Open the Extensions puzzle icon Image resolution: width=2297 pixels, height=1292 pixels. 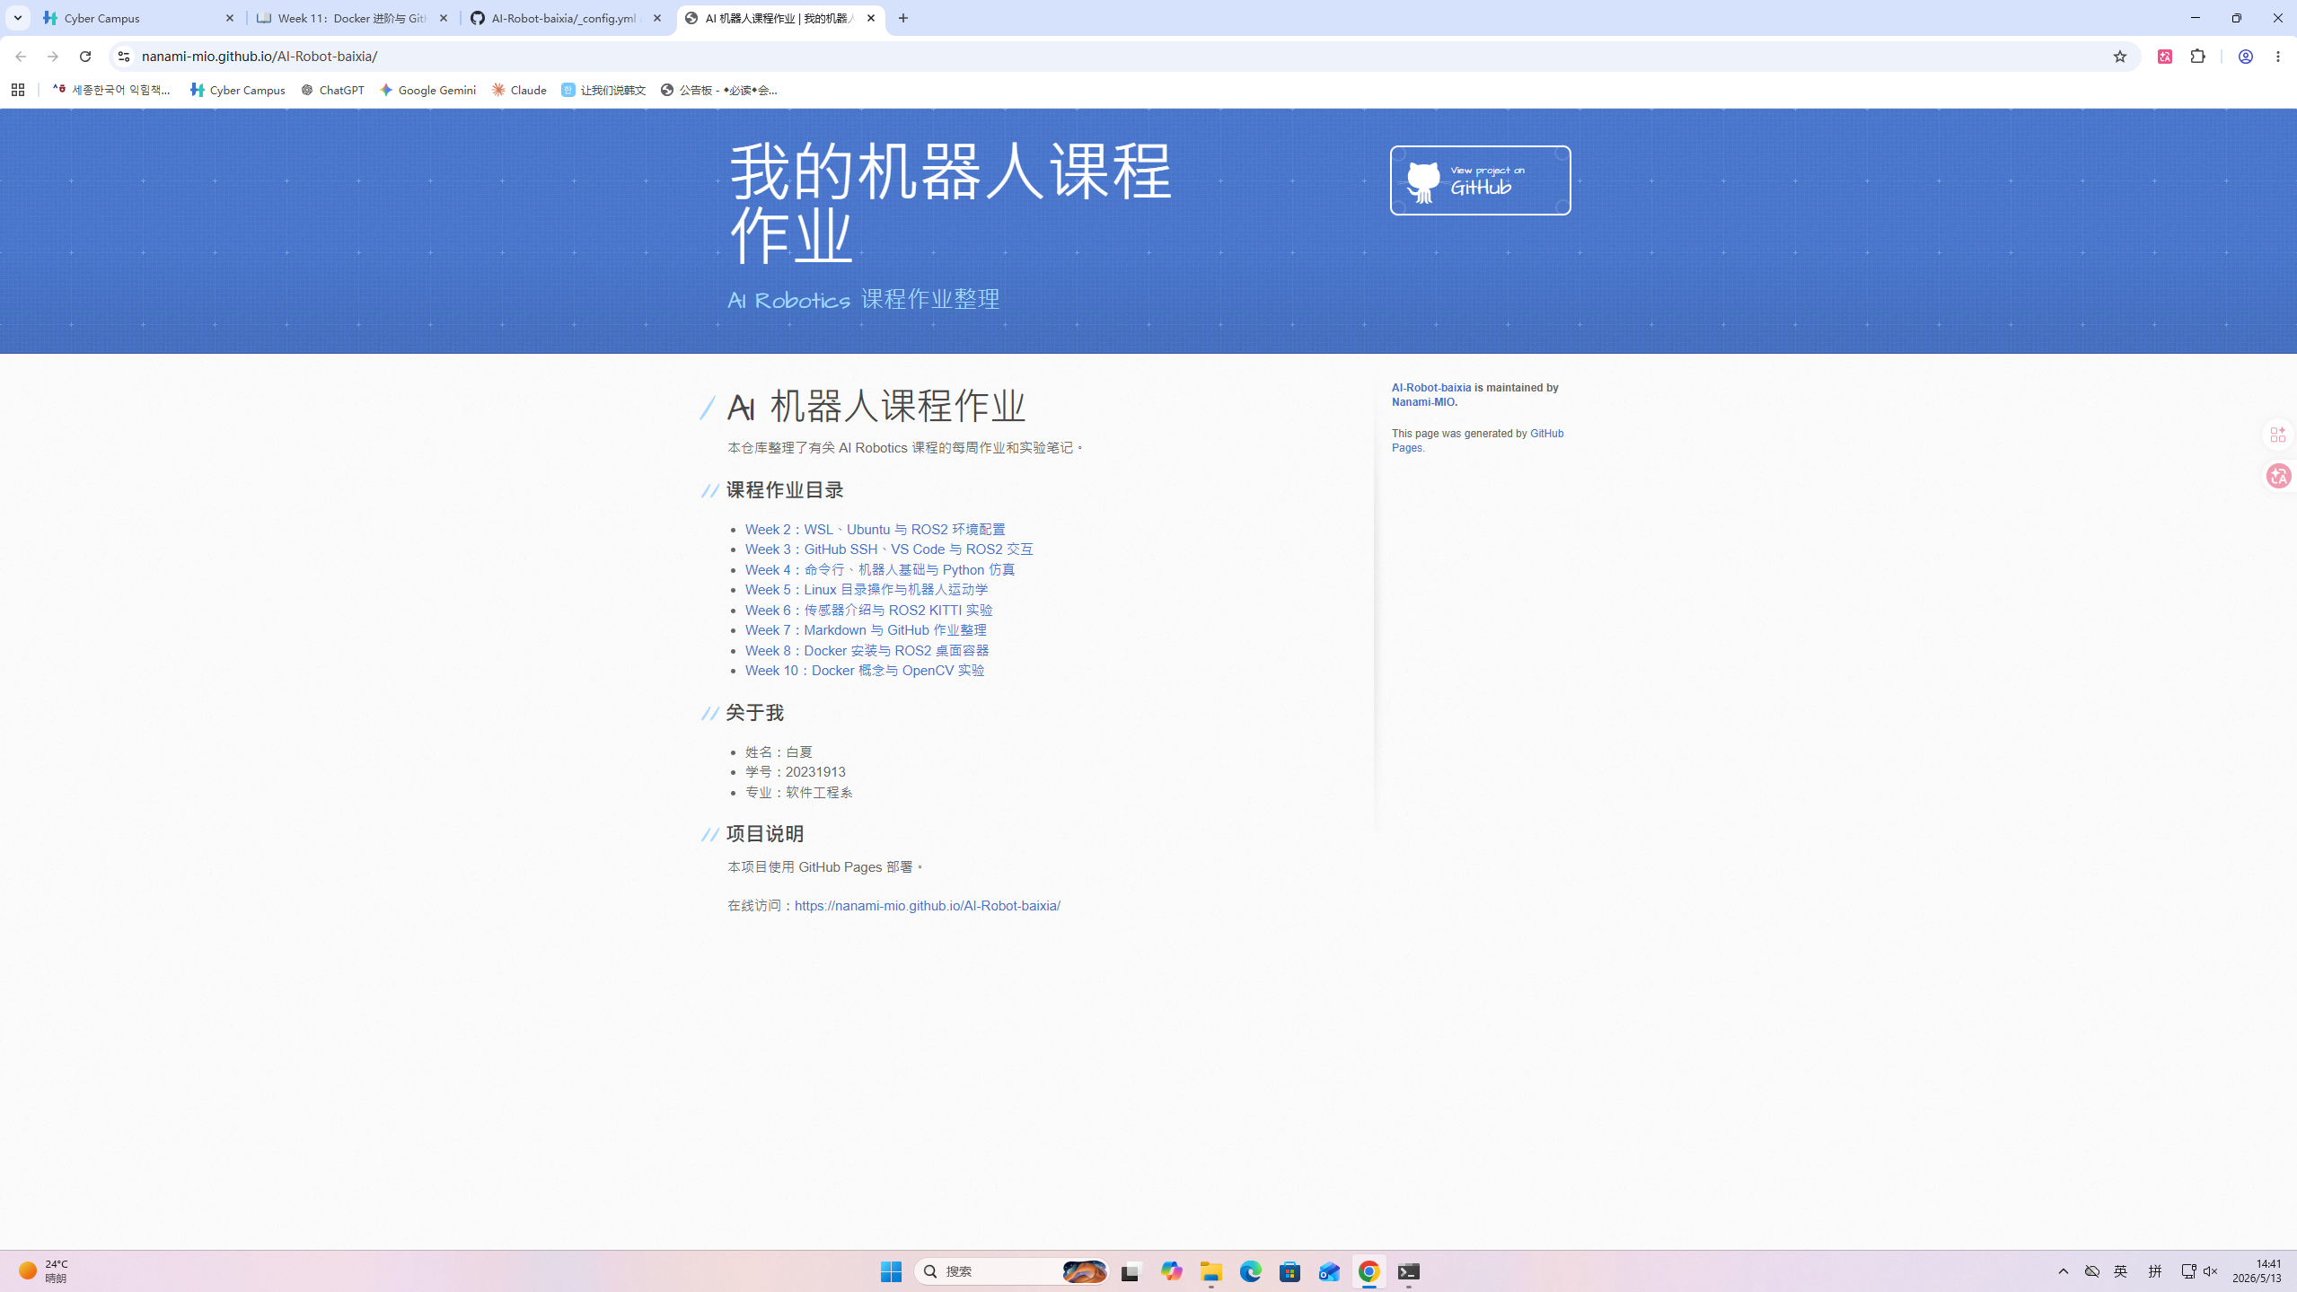[2197, 57]
